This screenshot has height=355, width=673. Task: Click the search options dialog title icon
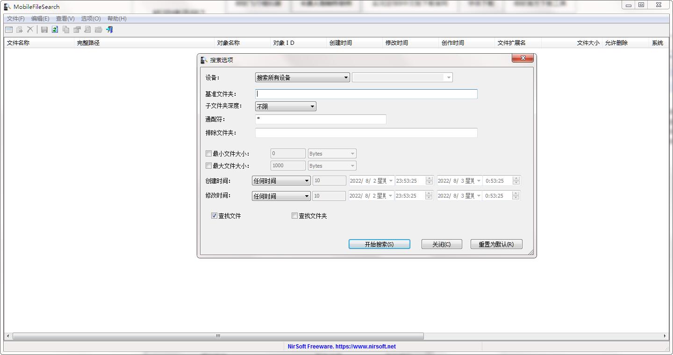pos(204,60)
